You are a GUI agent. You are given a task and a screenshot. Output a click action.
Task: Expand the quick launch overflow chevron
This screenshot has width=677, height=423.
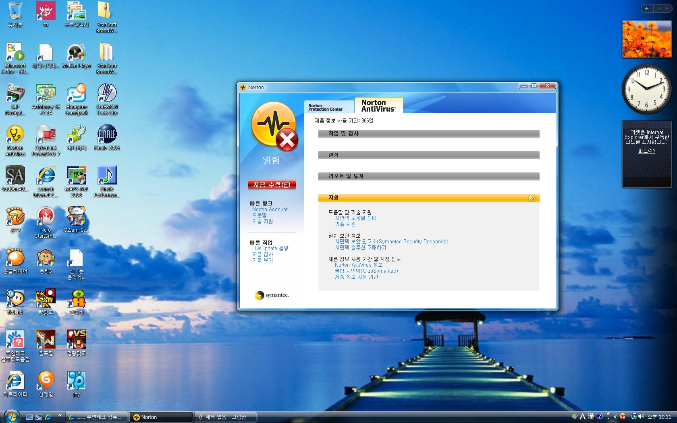pyautogui.click(x=60, y=415)
